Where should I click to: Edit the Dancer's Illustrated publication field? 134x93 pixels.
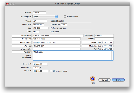coord(58,36)
